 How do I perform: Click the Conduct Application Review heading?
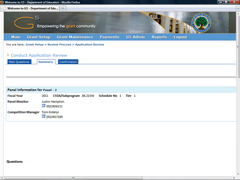coord(39,55)
